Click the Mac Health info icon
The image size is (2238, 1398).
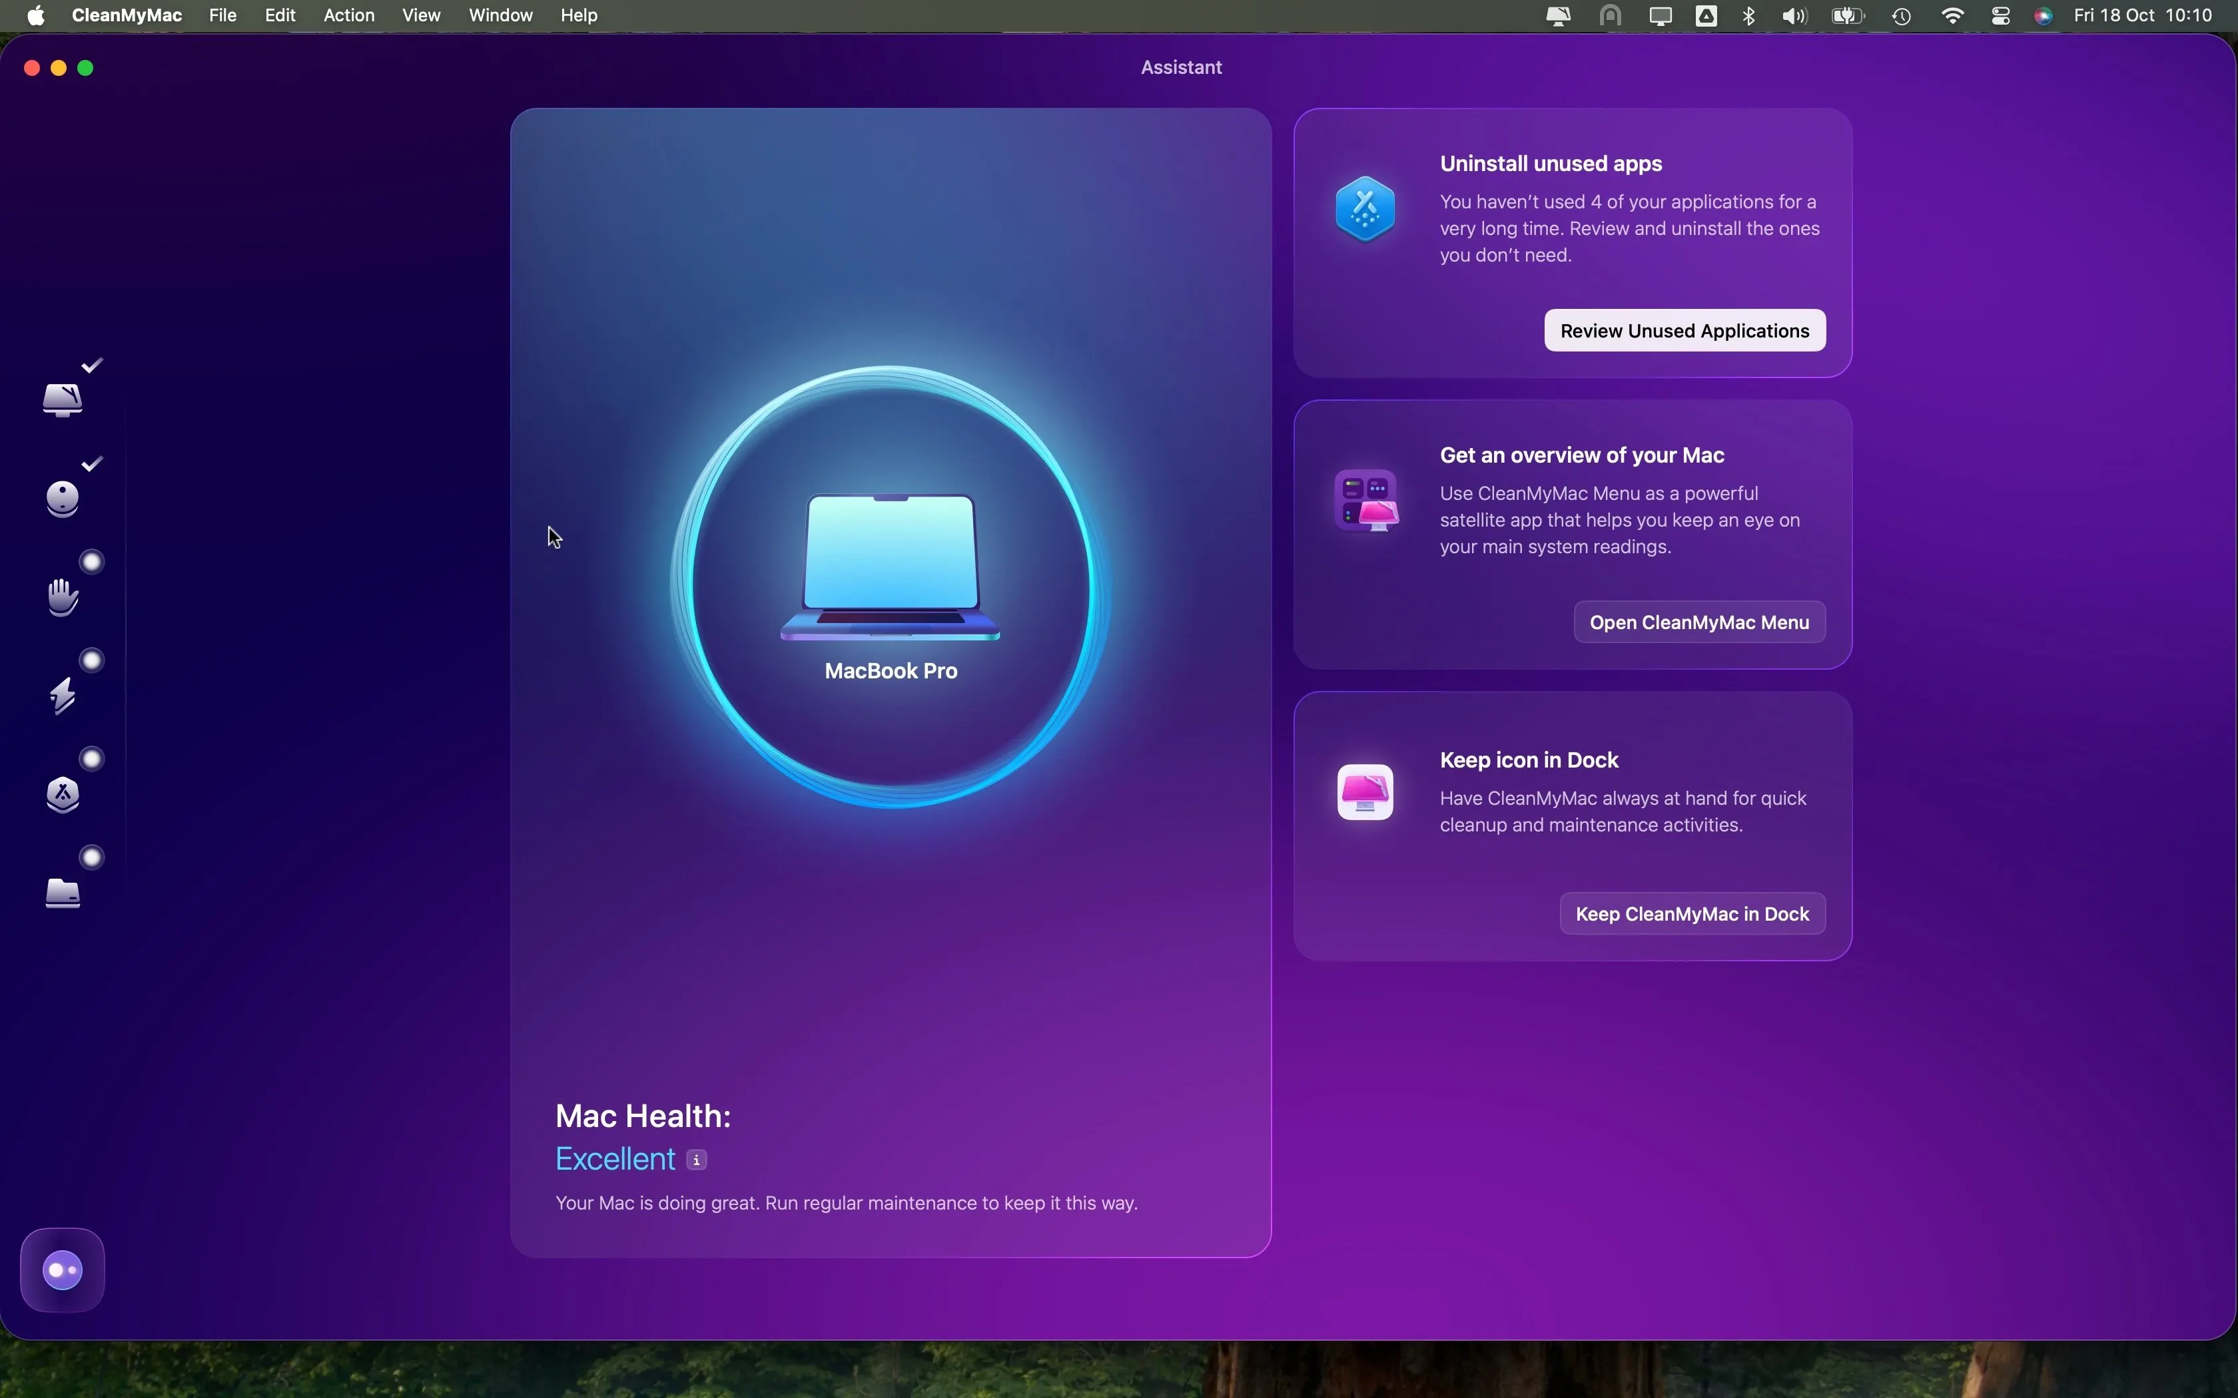(x=697, y=1160)
